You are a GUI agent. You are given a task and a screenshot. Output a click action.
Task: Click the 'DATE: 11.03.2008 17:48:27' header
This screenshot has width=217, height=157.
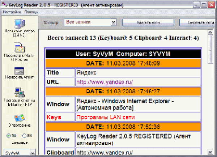click(x=123, y=91)
